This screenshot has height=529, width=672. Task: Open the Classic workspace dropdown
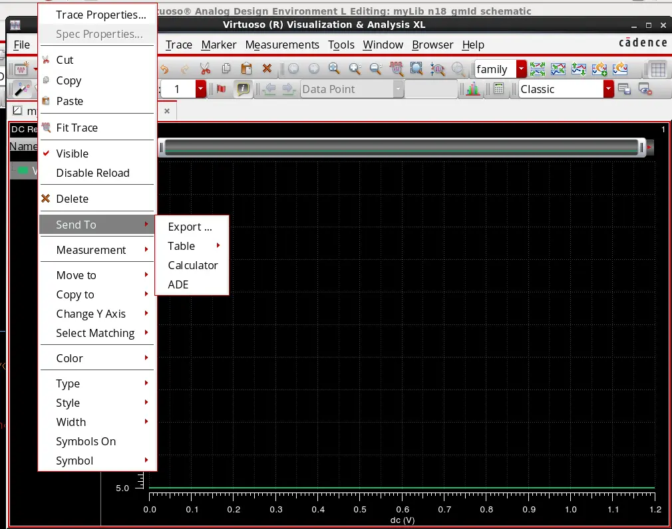[x=608, y=89]
